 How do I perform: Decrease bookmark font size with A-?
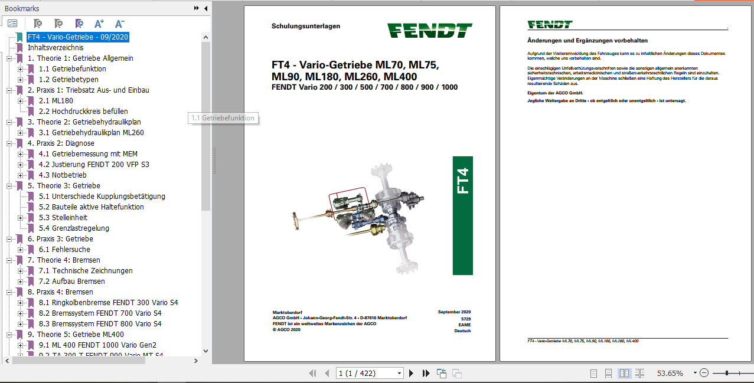click(119, 24)
